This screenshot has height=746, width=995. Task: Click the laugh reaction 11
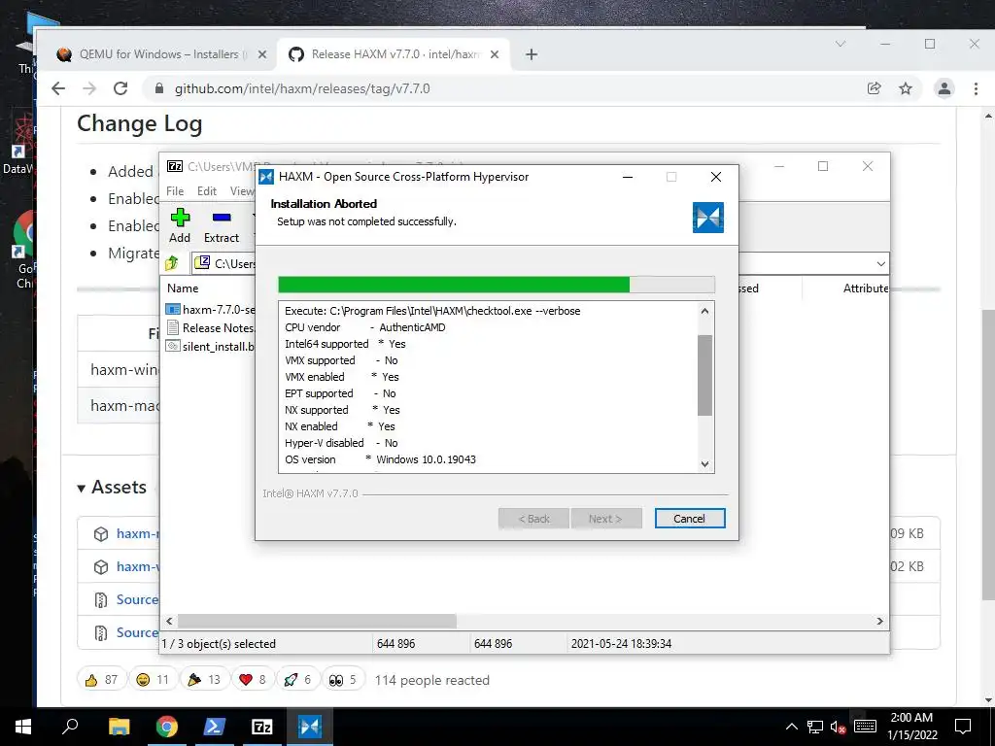(x=153, y=679)
